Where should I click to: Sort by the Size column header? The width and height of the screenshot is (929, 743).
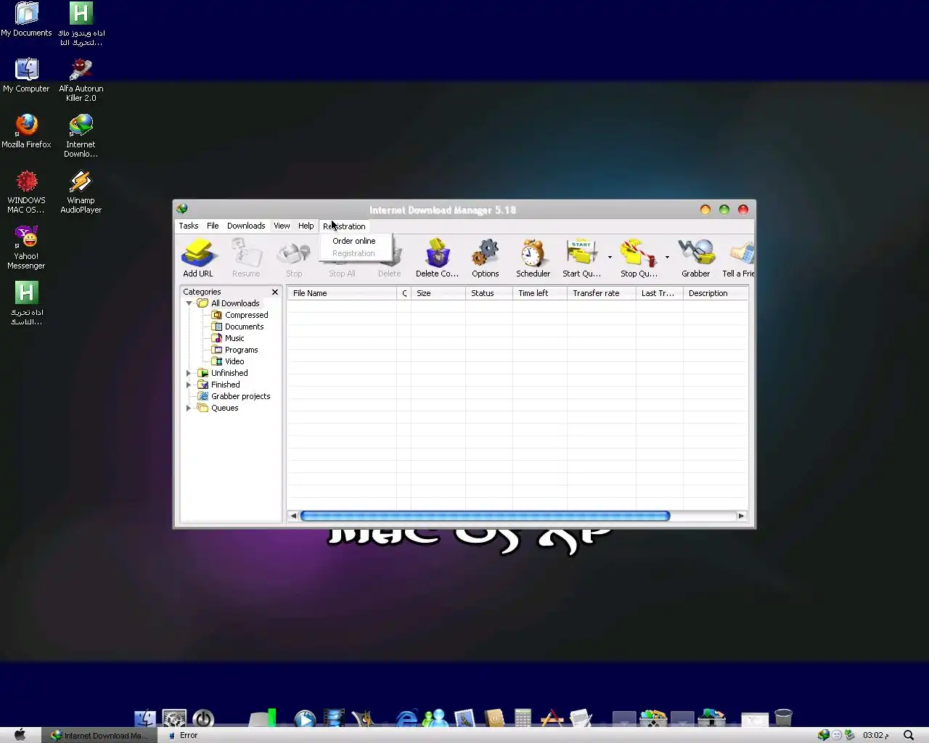click(438, 293)
